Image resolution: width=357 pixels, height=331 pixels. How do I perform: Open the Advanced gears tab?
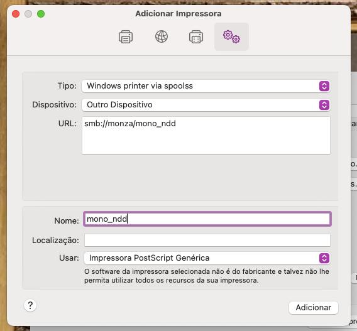tap(231, 36)
